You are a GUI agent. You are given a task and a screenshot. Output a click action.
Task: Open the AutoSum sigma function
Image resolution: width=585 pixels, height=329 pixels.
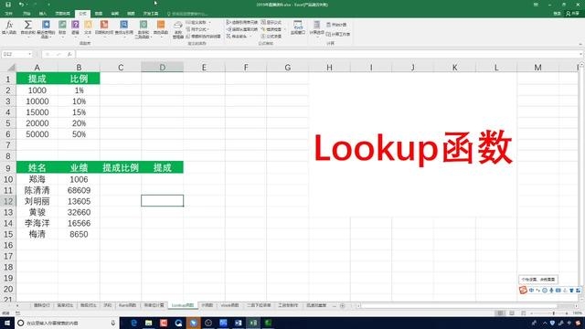27,27
